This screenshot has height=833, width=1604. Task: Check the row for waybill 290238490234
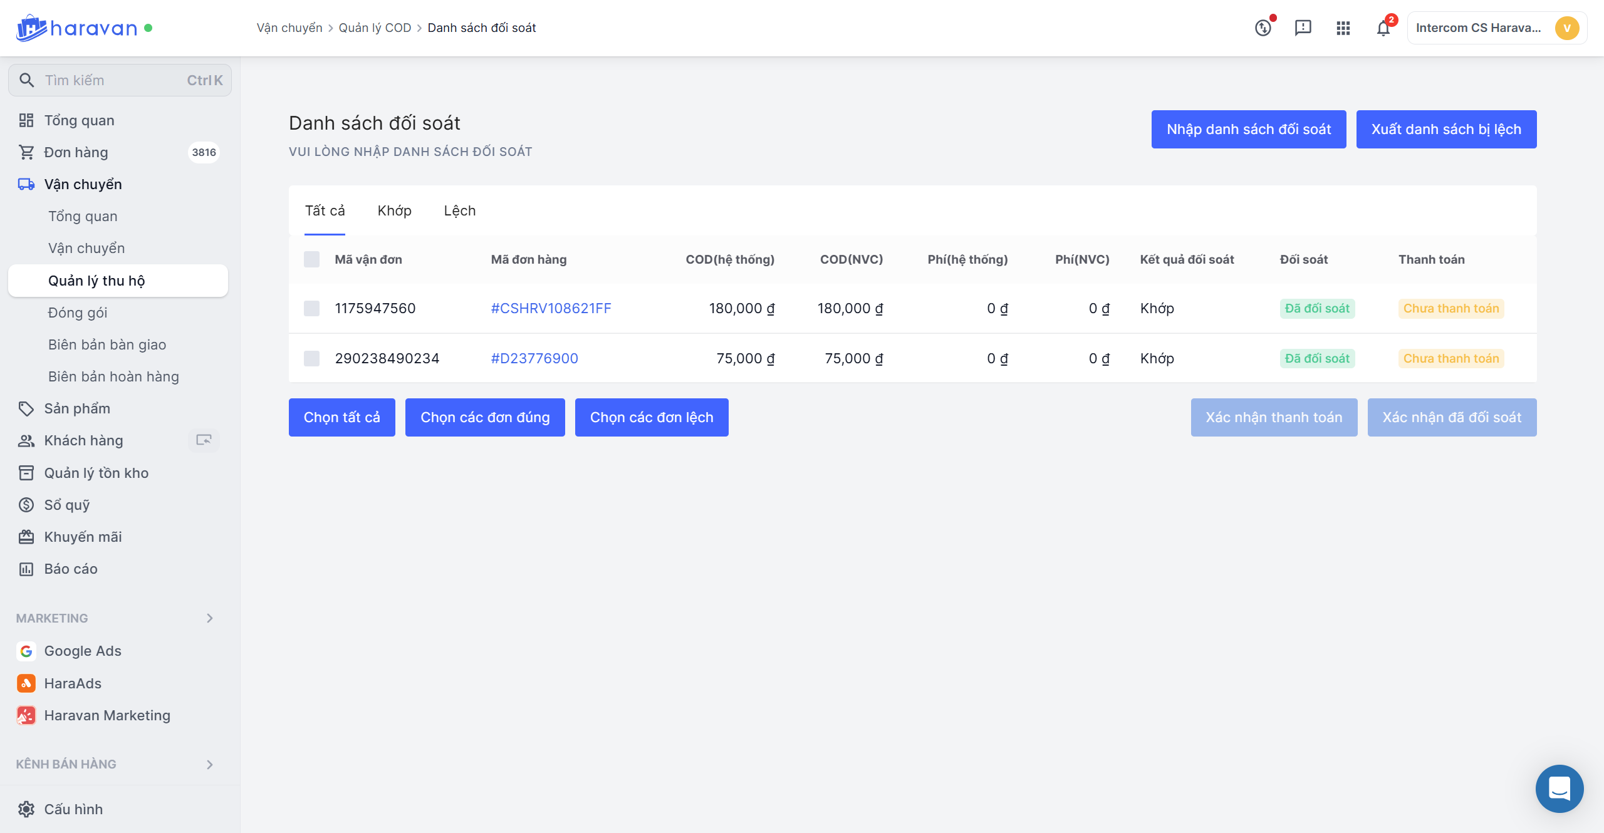click(311, 358)
